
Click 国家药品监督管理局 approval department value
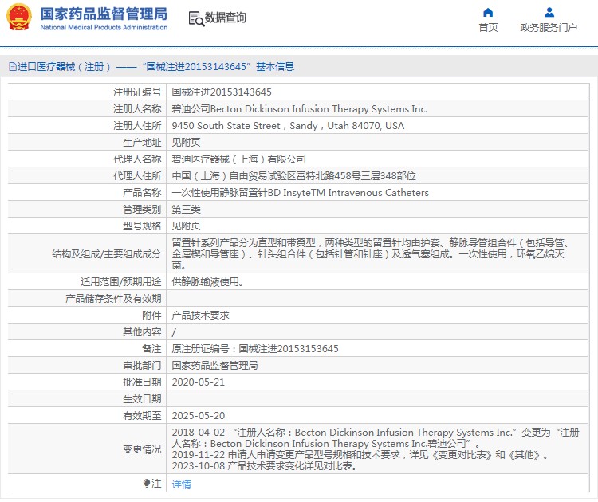(214, 366)
